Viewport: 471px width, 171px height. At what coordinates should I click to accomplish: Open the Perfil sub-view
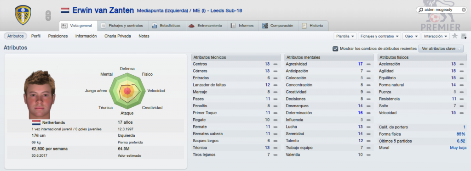[36, 36]
